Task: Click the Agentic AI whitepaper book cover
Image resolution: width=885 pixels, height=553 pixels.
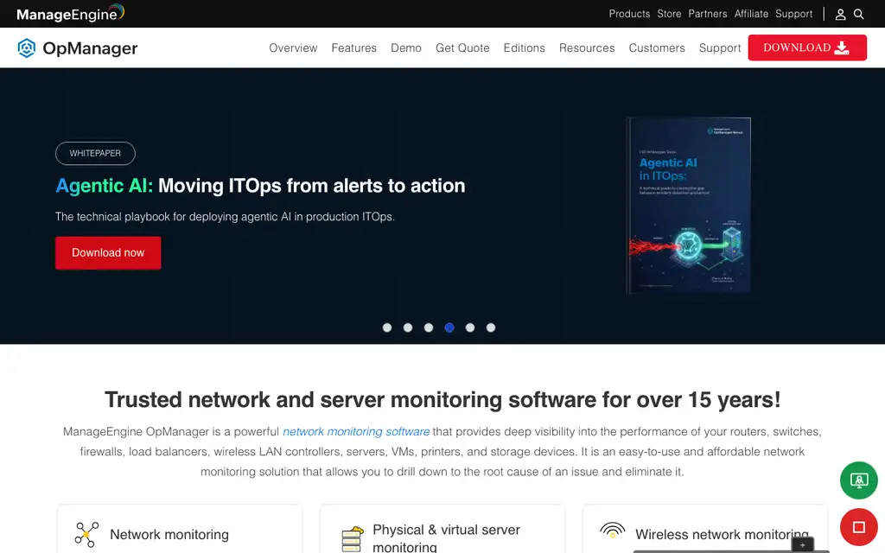Action: [689, 206]
